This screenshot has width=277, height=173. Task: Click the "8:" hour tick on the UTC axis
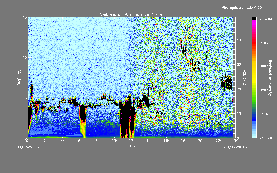97,141
